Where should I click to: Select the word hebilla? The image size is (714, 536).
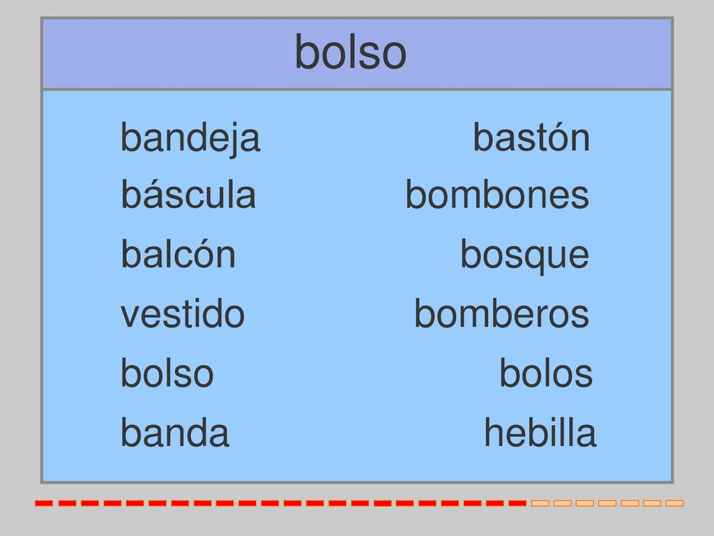point(540,433)
